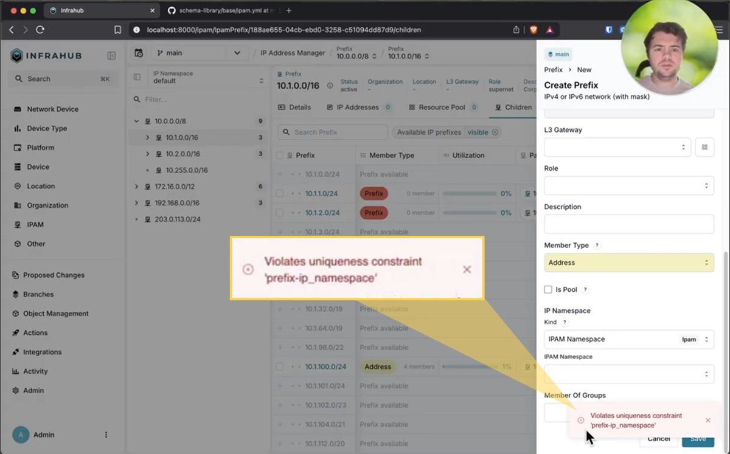Remove the Available IP prefixes visible filter
The image size is (730, 454).
[495, 132]
